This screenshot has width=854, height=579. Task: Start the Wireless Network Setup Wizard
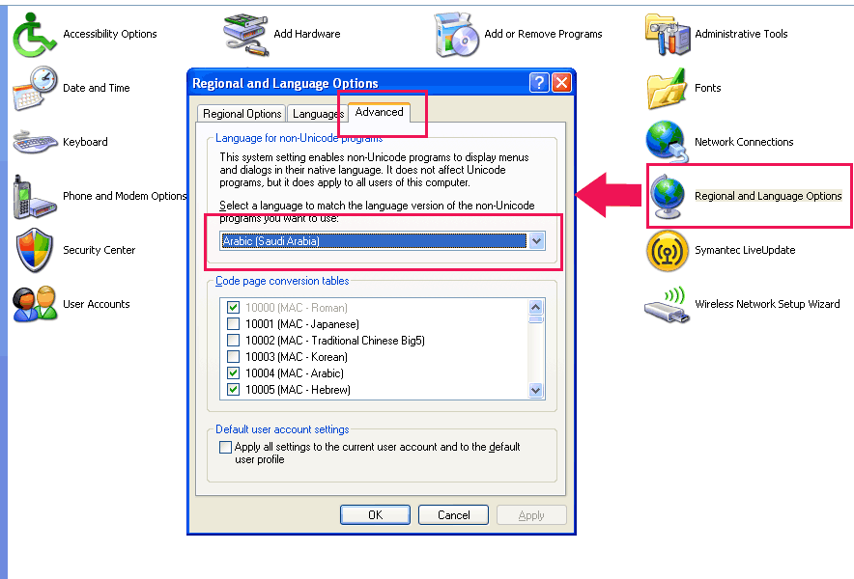point(754,303)
